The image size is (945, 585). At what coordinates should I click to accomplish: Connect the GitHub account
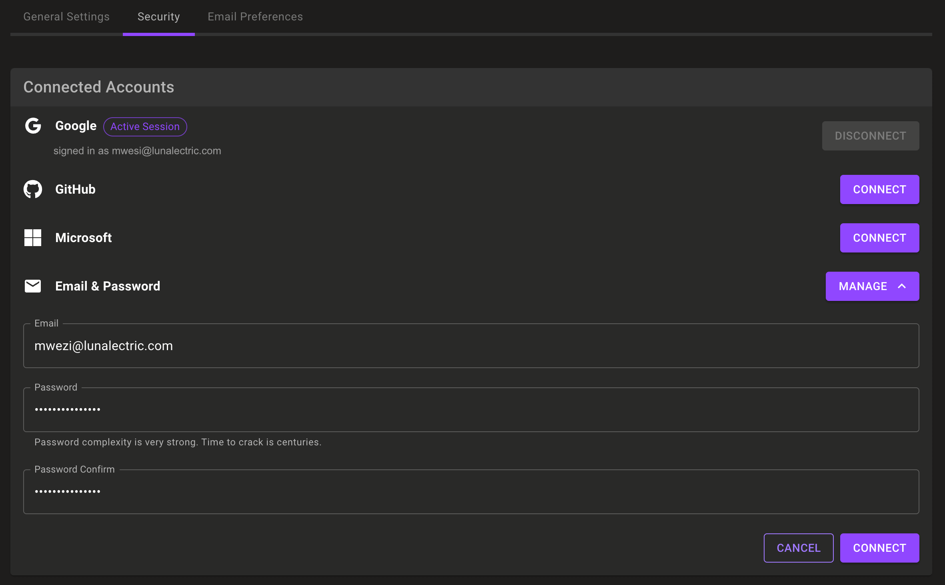pos(879,189)
